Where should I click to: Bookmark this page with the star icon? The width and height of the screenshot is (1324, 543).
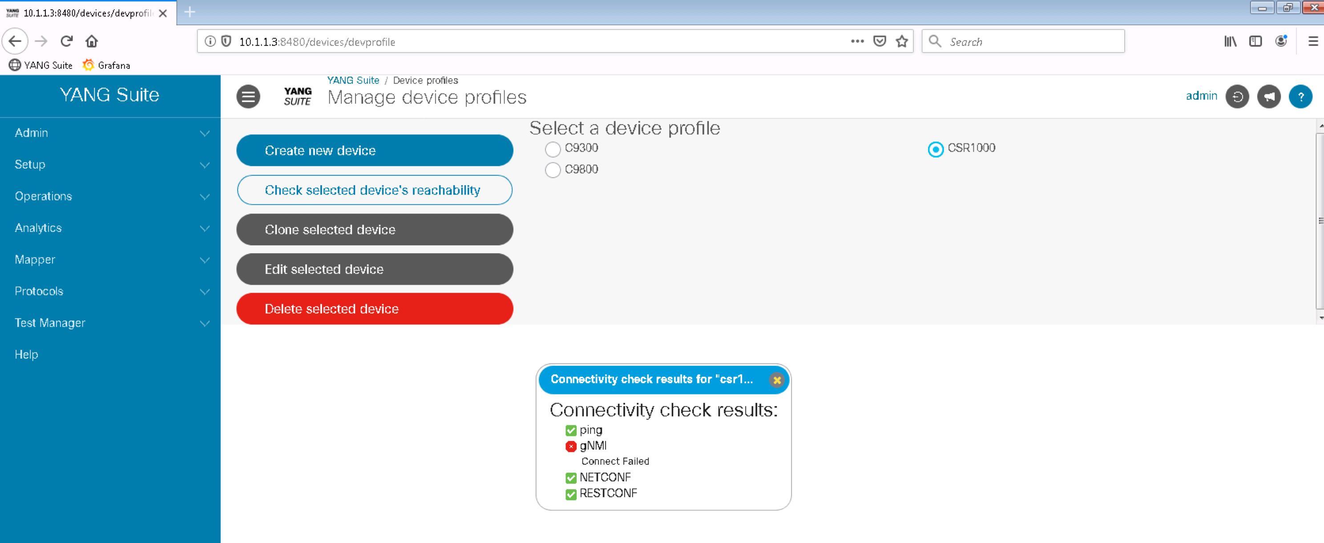pyautogui.click(x=901, y=41)
